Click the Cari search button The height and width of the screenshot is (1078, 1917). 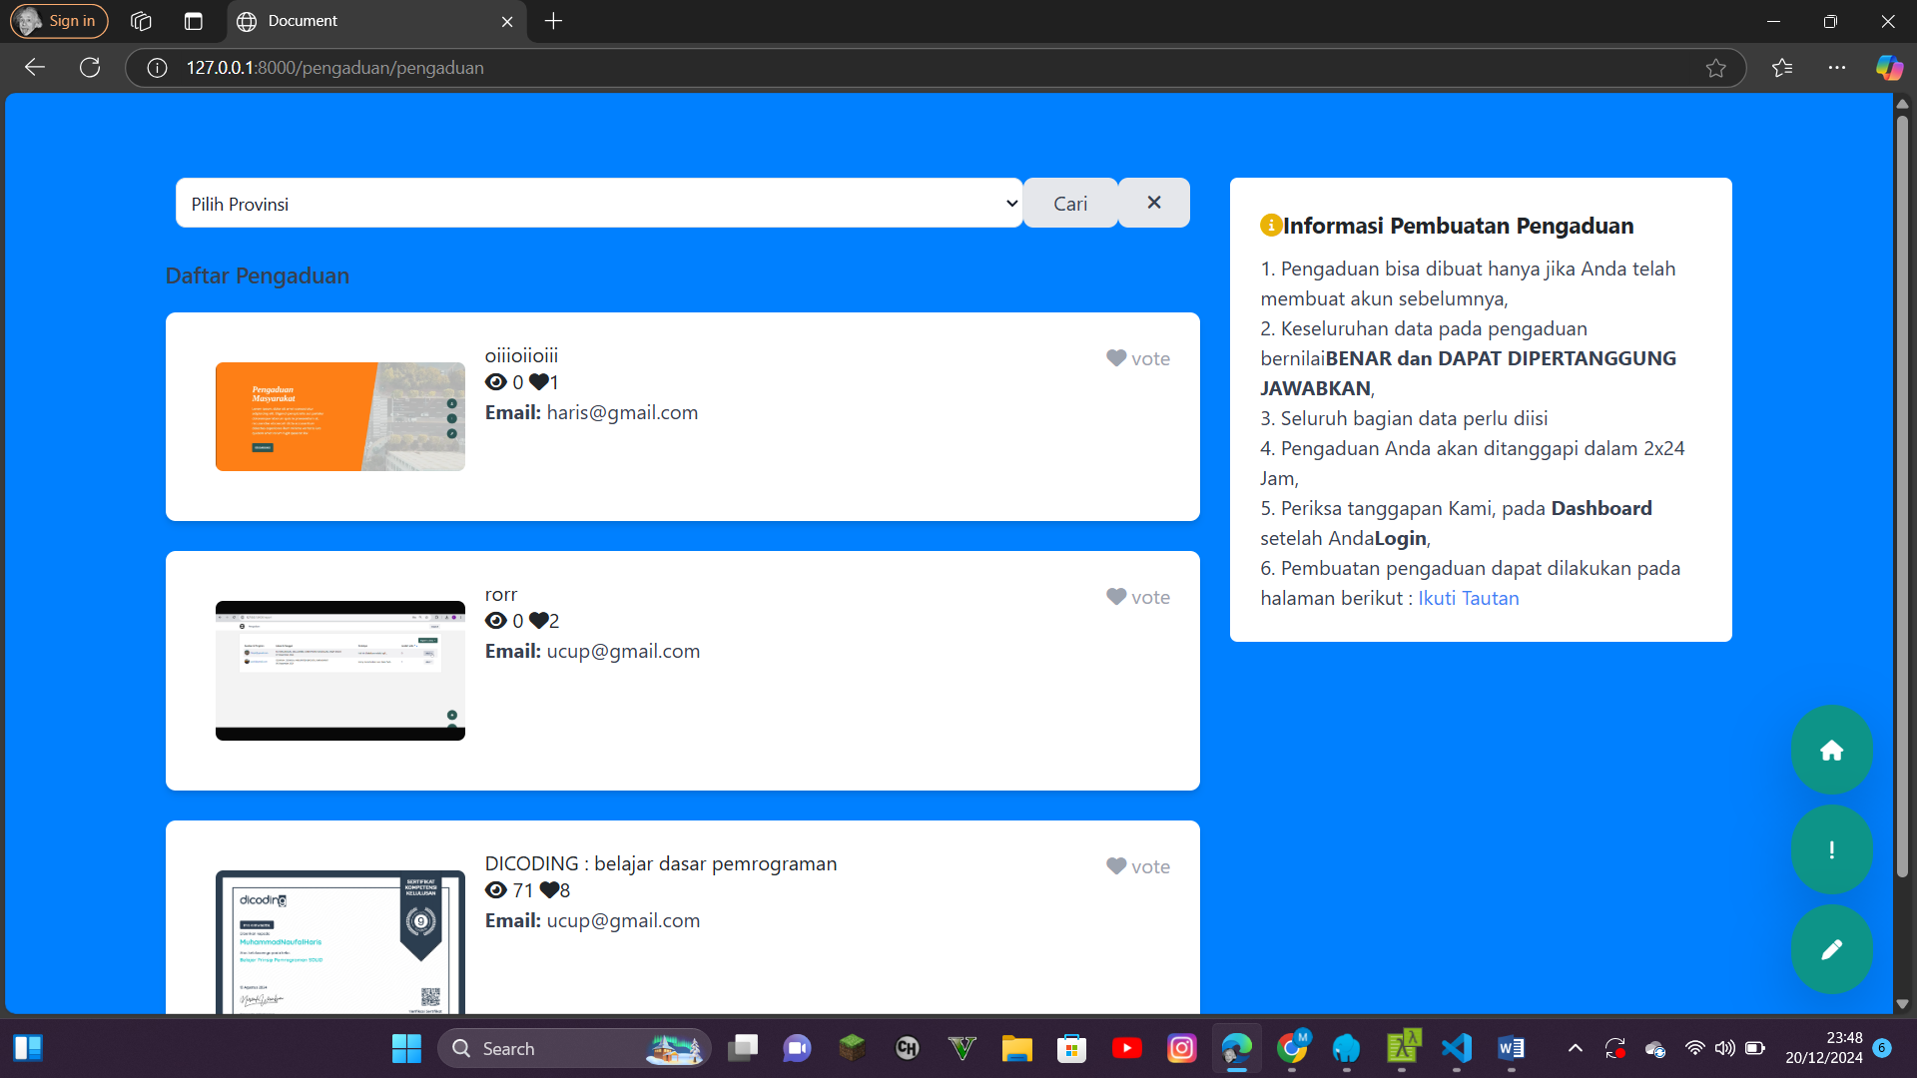[x=1070, y=204]
